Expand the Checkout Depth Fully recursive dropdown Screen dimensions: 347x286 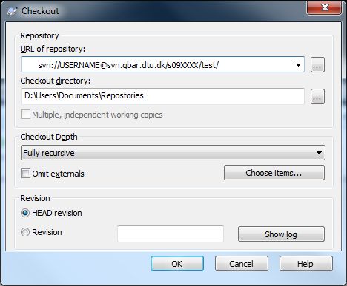173,153
